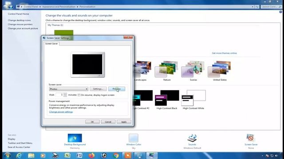Open Desktop Background settings icon
Screen dimensions: 284x159
coord(75,138)
